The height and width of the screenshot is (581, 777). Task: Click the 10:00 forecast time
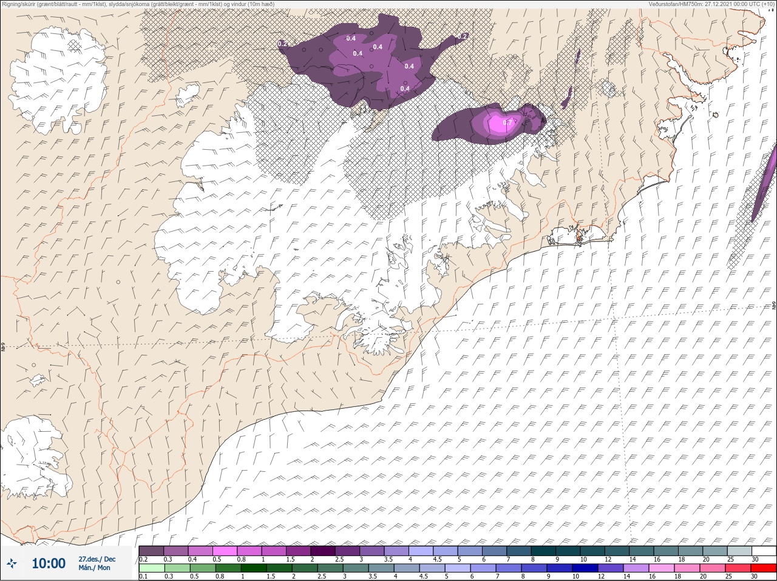(49, 563)
